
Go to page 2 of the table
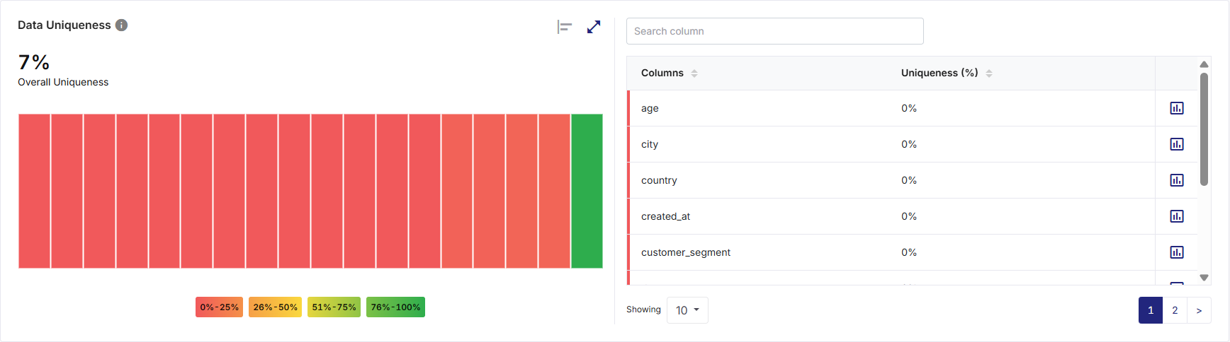(1175, 310)
